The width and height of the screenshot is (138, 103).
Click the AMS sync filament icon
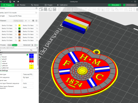click(33, 21)
